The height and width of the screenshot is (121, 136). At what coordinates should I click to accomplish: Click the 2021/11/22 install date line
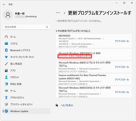click(x=73, y=47)
